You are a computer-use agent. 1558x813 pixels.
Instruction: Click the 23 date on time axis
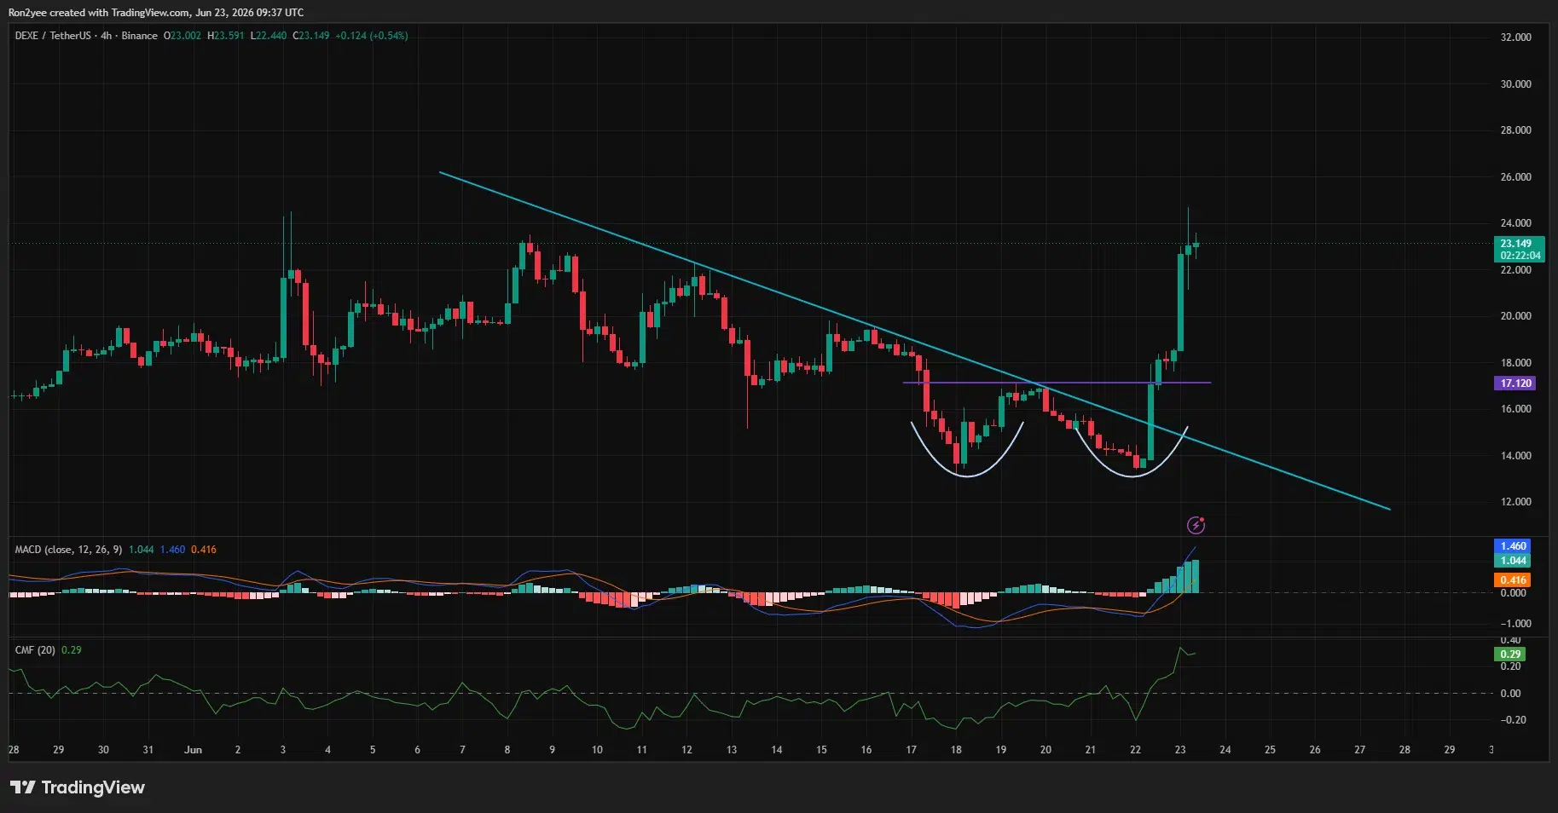tap(1179, 750)
